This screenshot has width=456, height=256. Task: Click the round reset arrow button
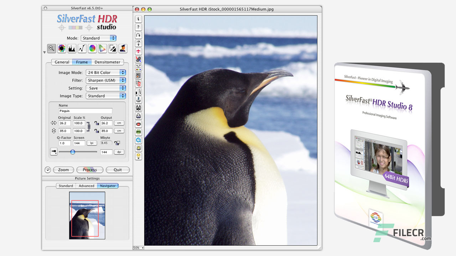tap(47, 170)
